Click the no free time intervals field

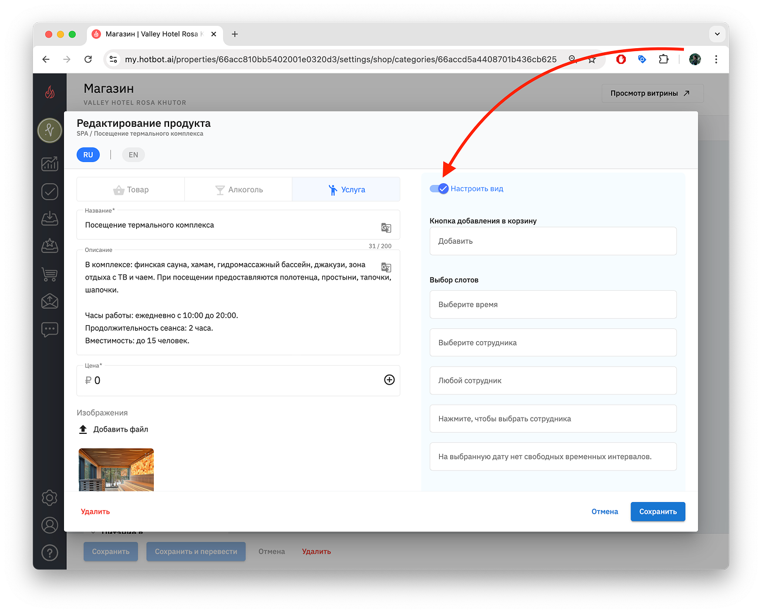(553, 457)
